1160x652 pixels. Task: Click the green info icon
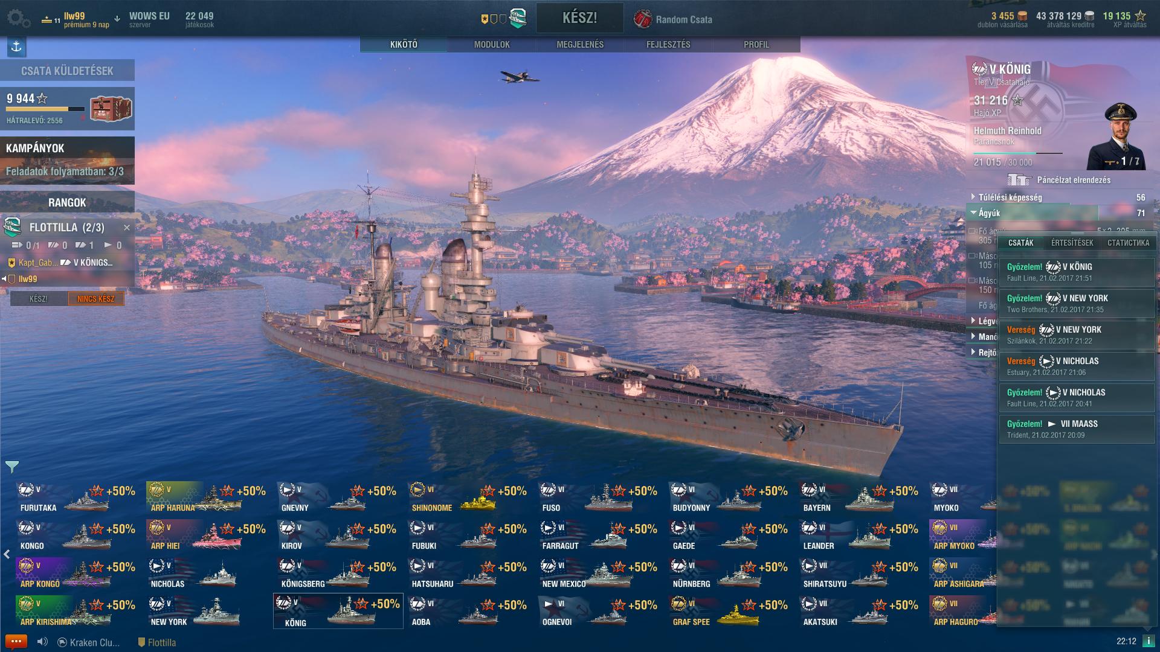[x=1149, y=641]
